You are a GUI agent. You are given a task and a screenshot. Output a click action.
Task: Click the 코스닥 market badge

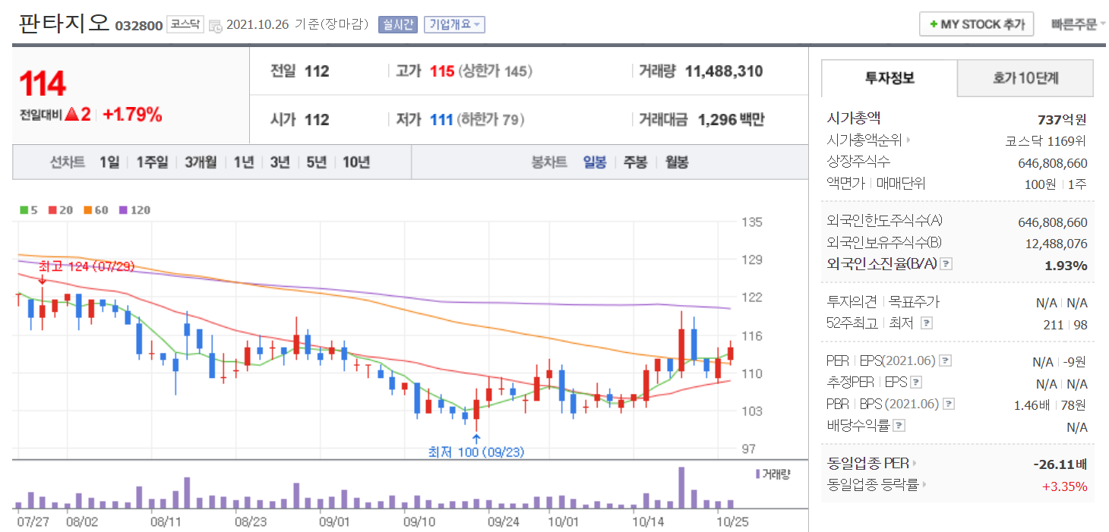[x=185, y=24]
